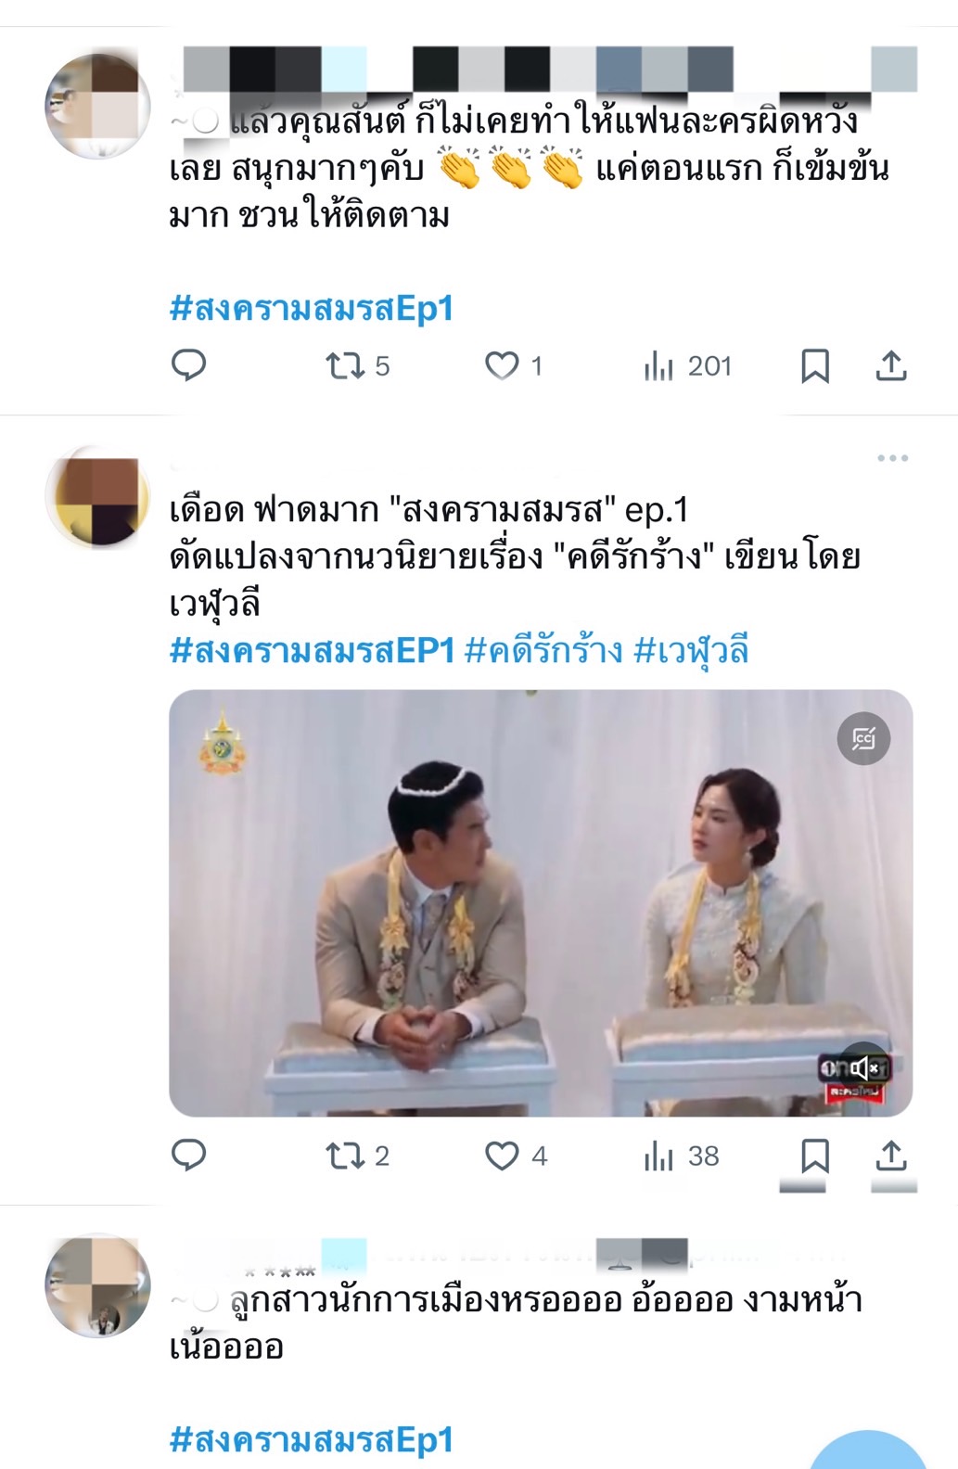Toggle closed captions on the video
958x1469 pixels.
[x=863, y=738]
